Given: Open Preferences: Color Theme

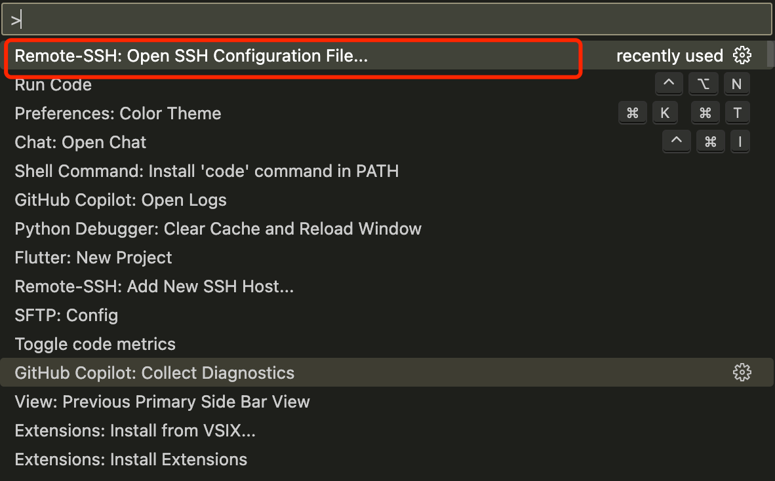Looking at the screenshot, I should pos(386,113).
